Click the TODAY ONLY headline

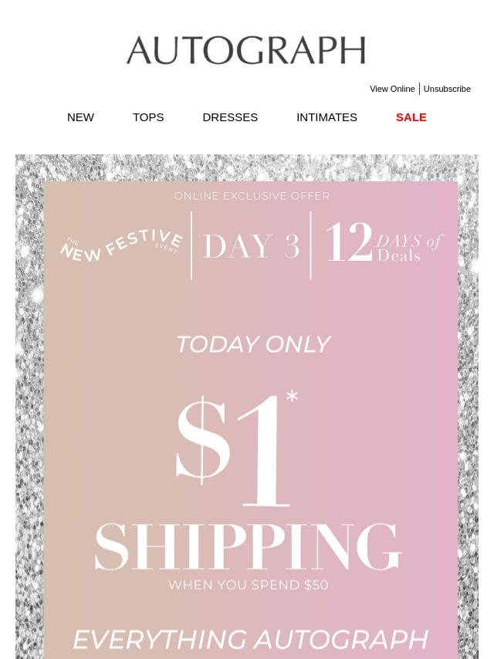click(252, 344)
